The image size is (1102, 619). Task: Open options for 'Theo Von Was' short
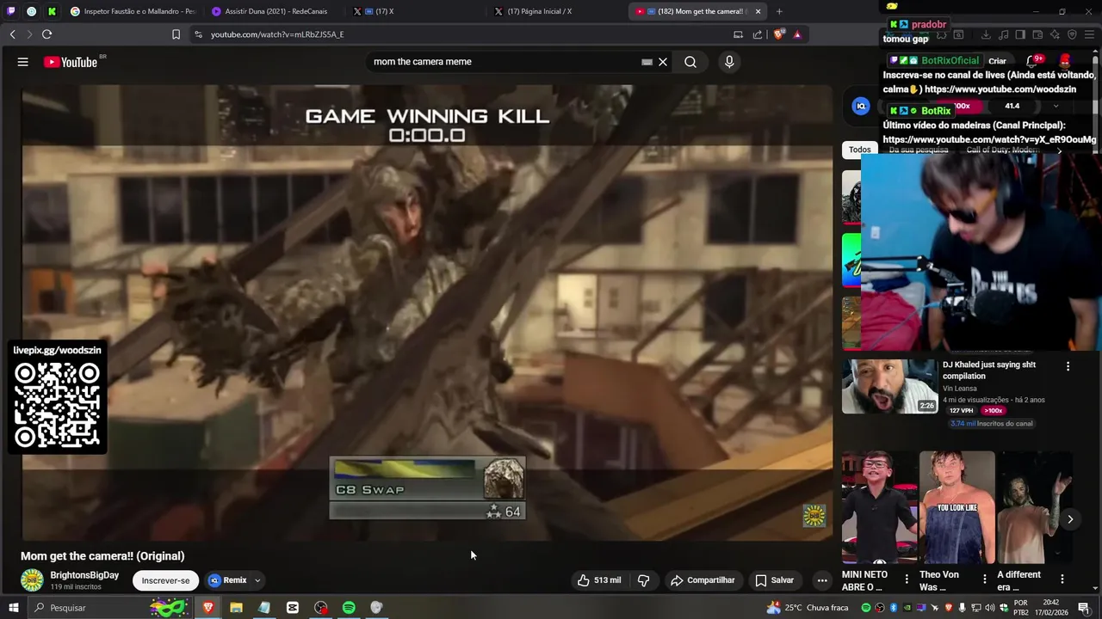coord(984,579)
